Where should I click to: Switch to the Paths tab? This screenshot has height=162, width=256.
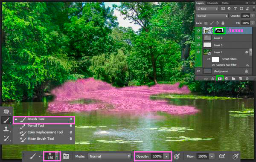point(225,3)
